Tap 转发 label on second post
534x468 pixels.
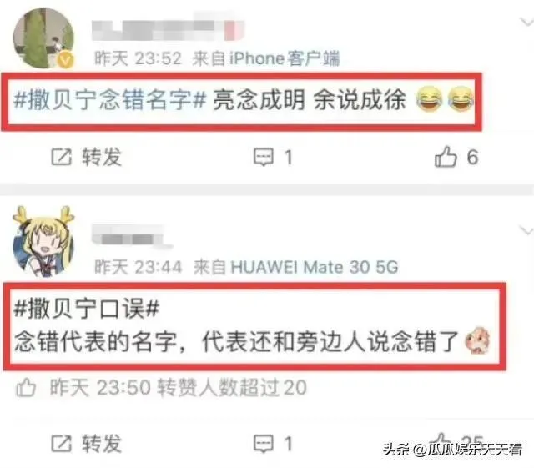click(x=102, y=444)
